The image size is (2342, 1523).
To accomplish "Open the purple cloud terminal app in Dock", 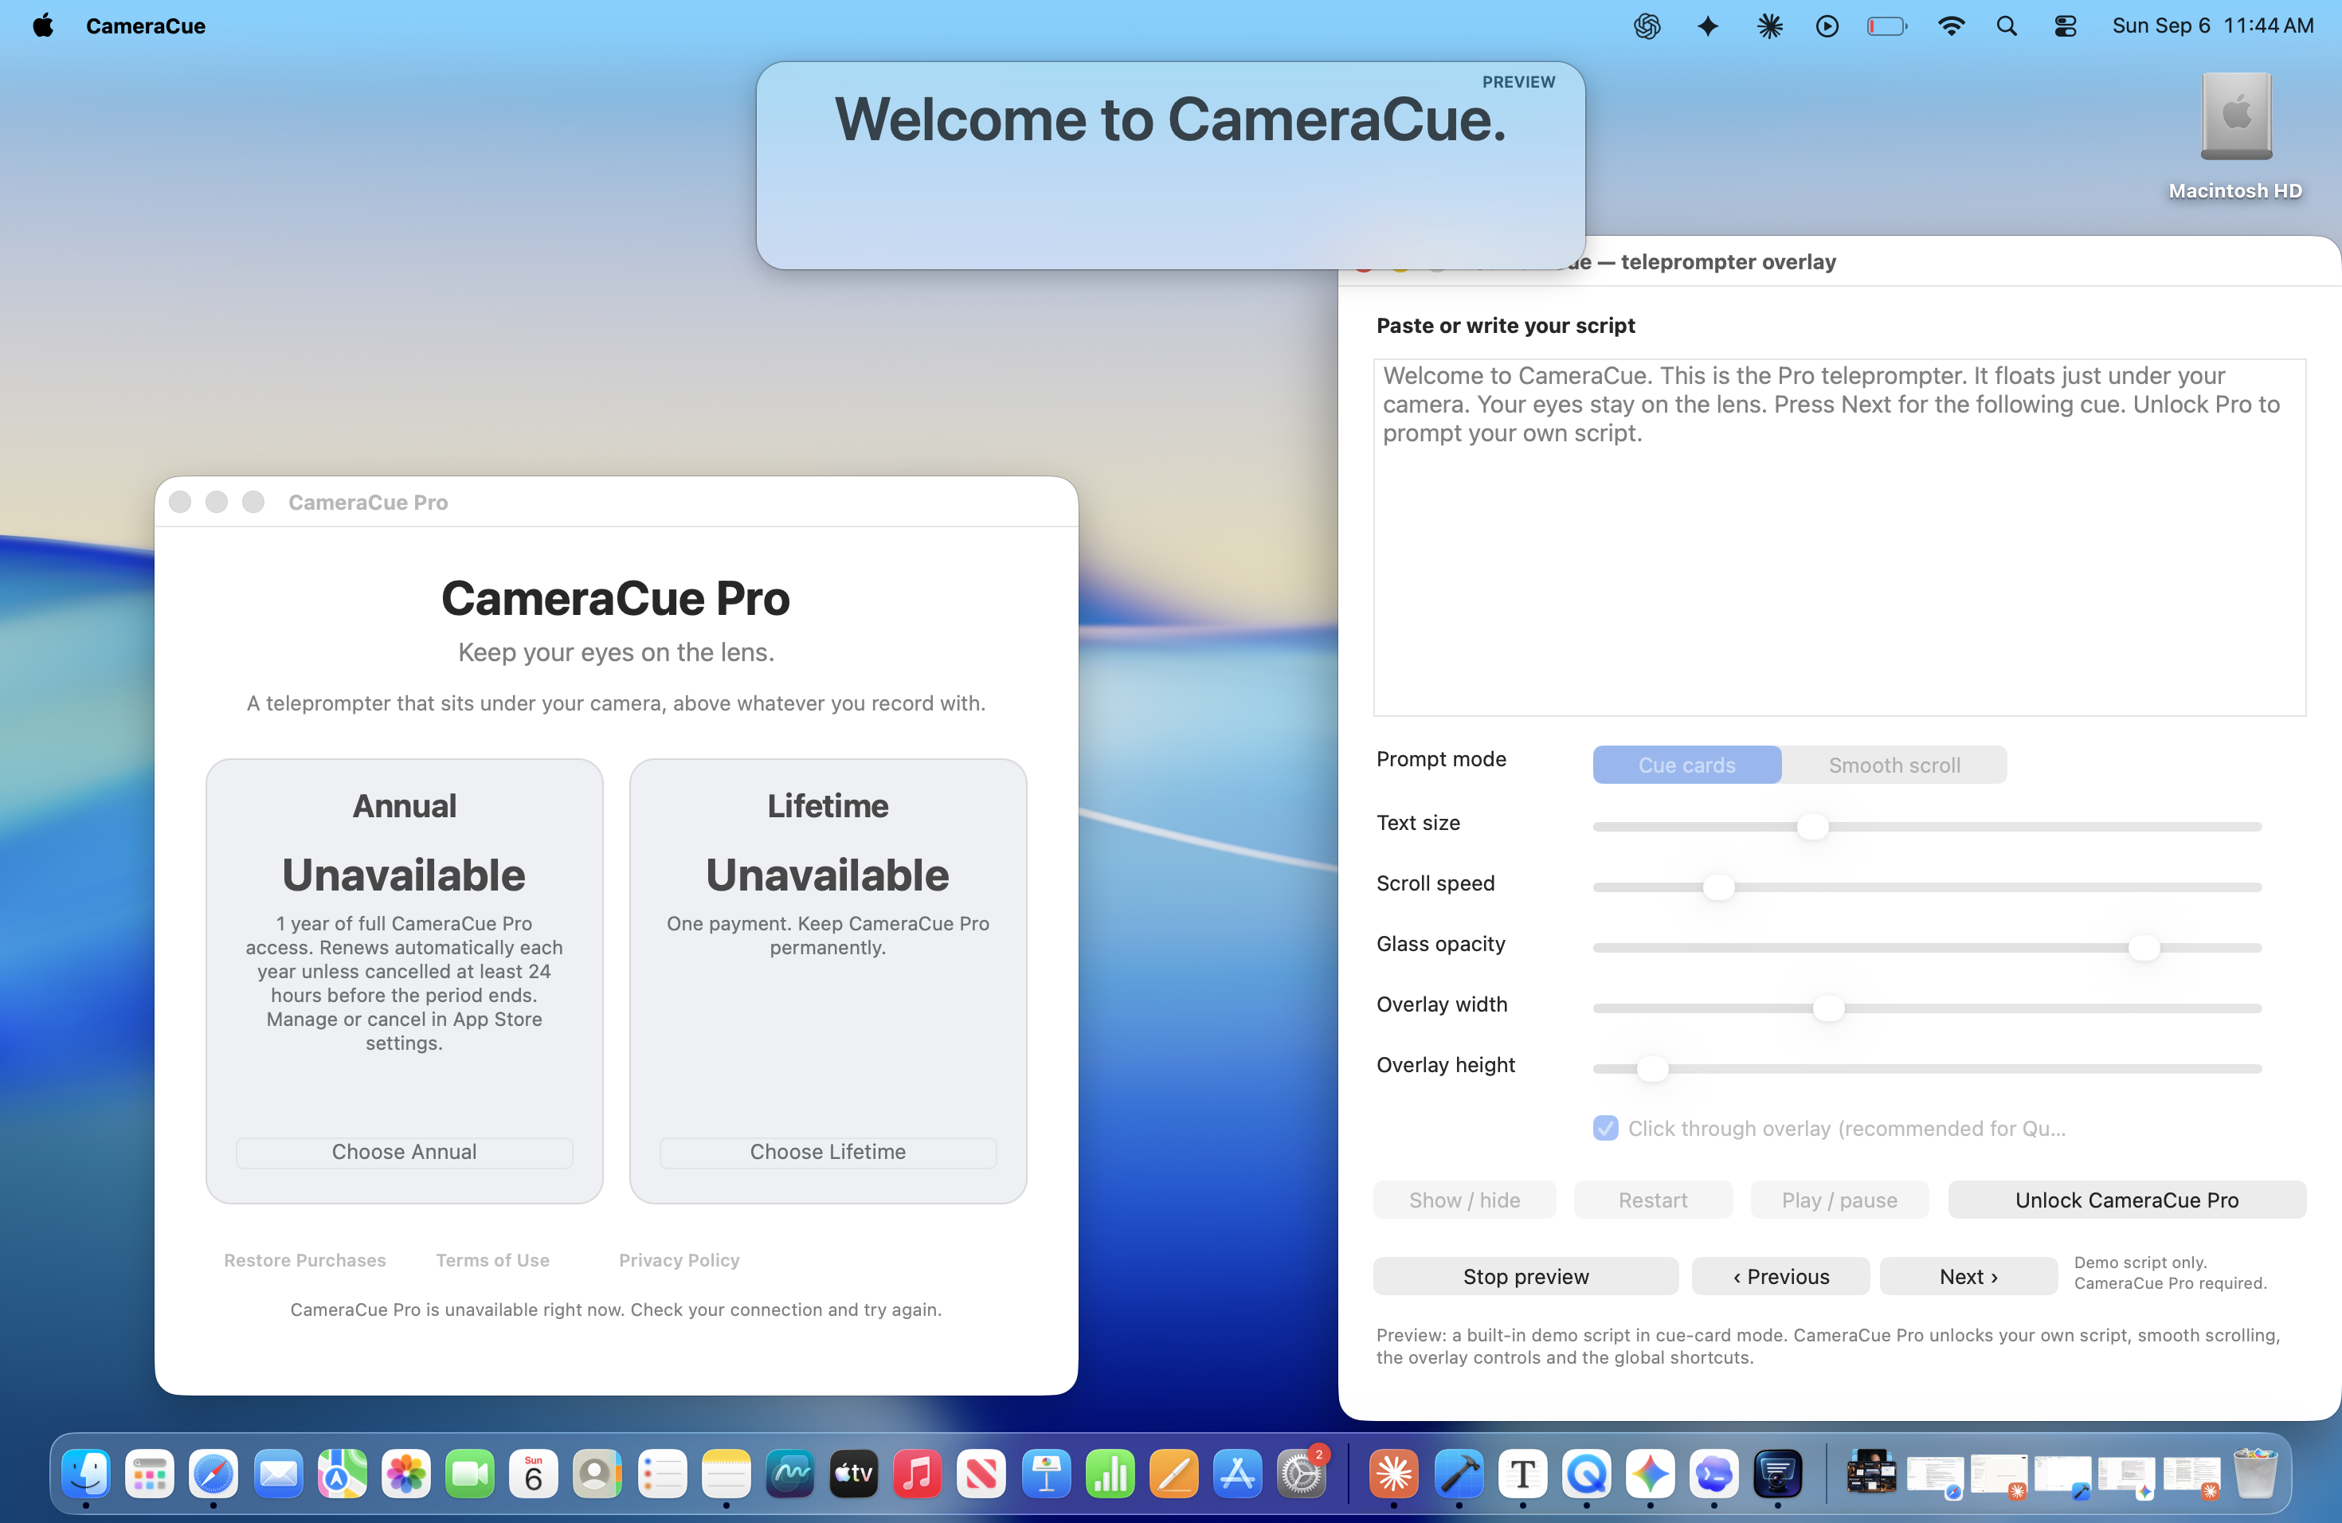I will tap(1714, 1474).
